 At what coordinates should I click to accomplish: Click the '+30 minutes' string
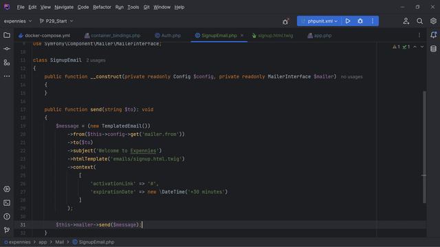(206, 192)
